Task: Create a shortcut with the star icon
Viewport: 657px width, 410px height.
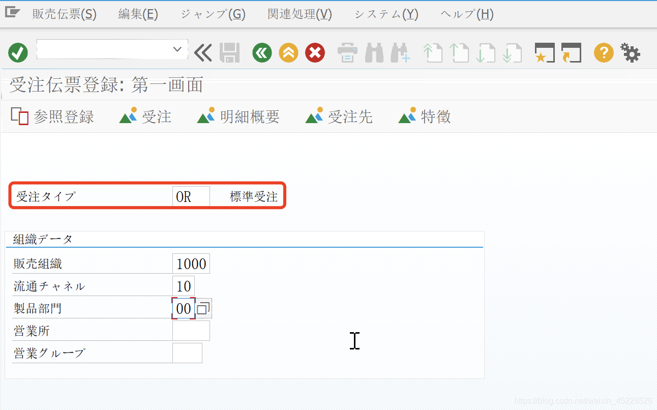Action: pos(544,52)
